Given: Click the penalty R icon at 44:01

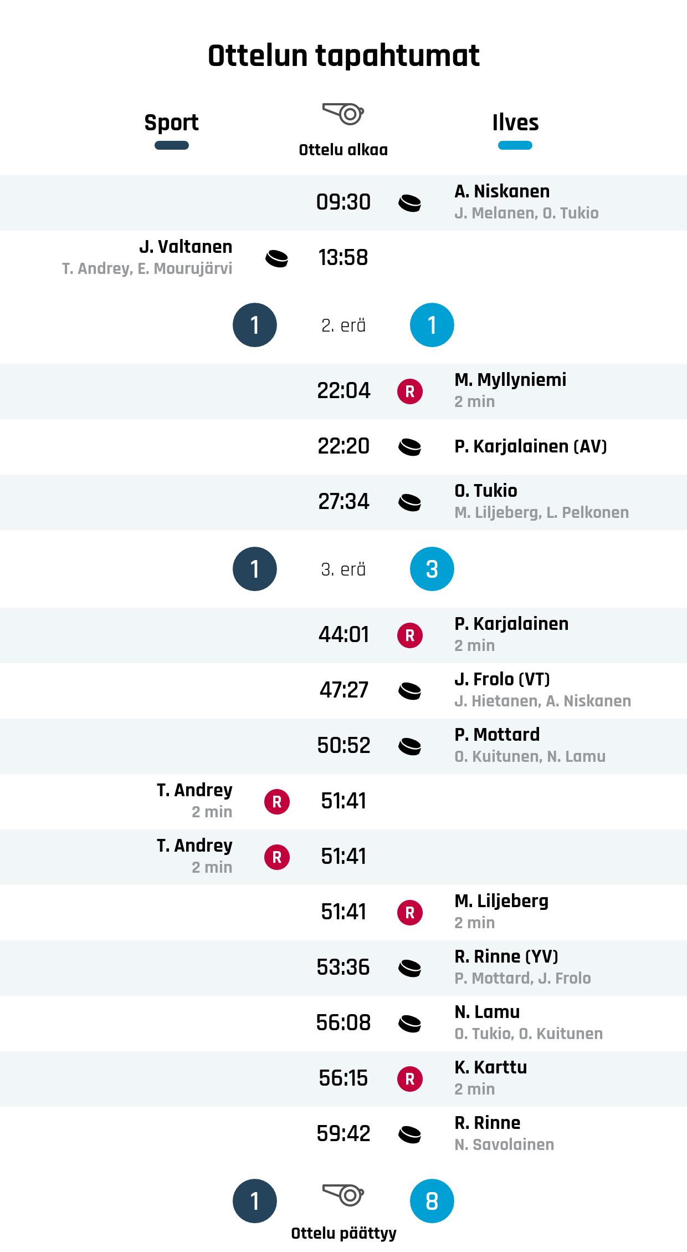Looking at the screenshot, I should click(x=409, y=635).
